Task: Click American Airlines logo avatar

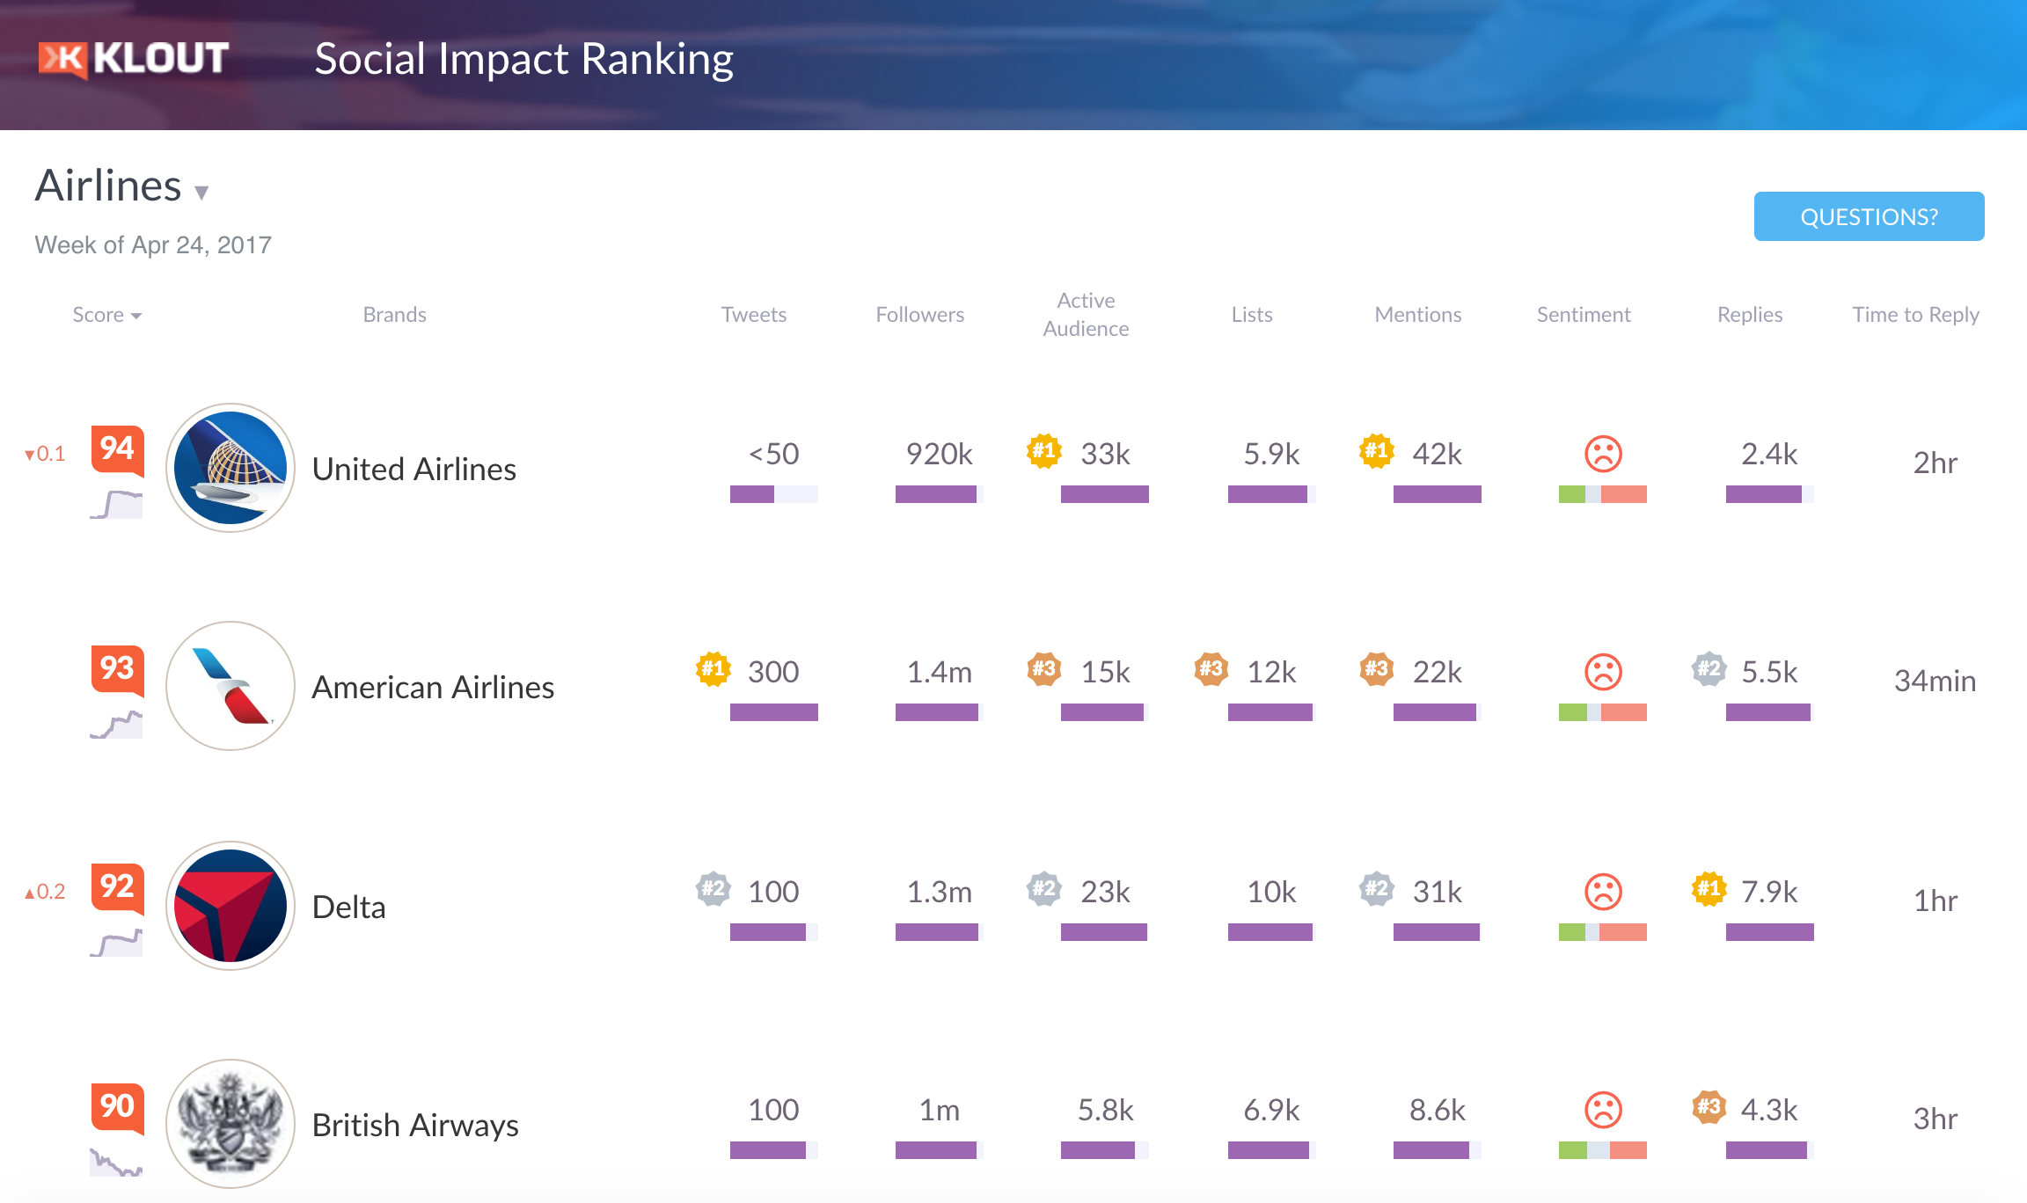Action: pyautogui.click(x=231, y=686)
